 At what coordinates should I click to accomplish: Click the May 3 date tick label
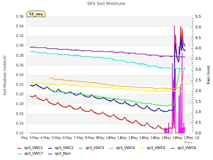point(26,138)
